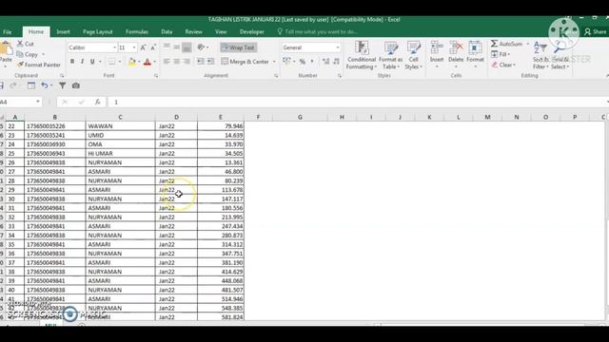Increase font size with the large A
The width and height of the screenshot is (609, 342).
[x=143, y=47]
